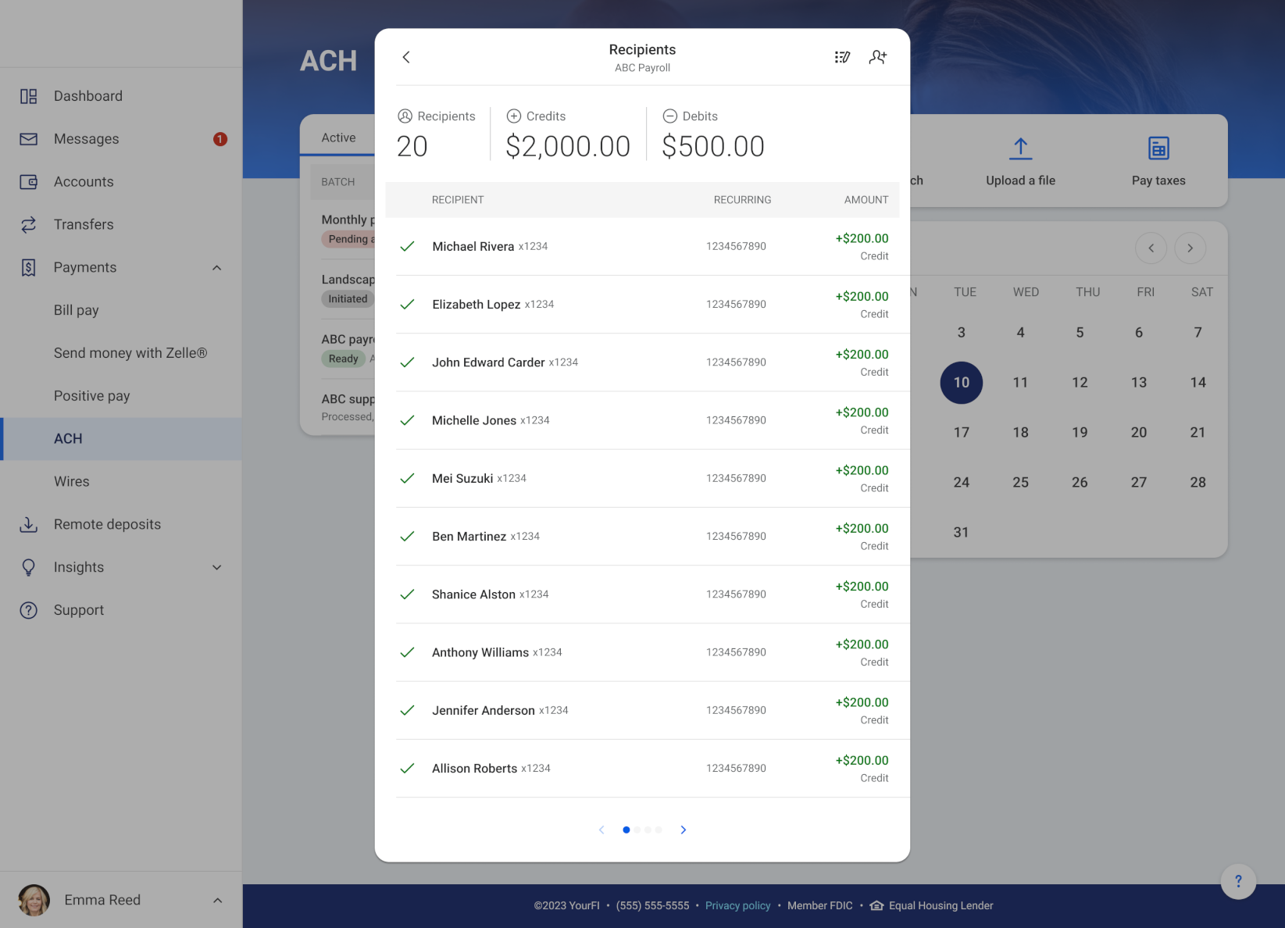
Task: Toggle the checkmark for Mei Suzuki
Action: pos(407,479)
